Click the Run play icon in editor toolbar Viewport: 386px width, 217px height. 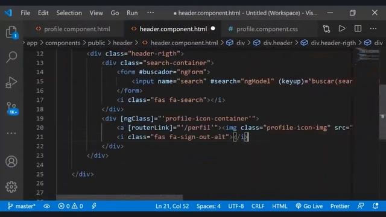tap(342, 29)
